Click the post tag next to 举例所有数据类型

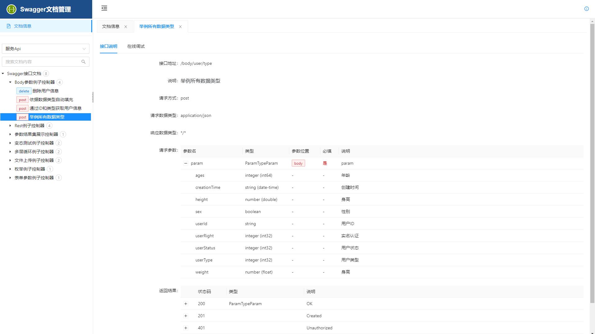pos(22,117)
